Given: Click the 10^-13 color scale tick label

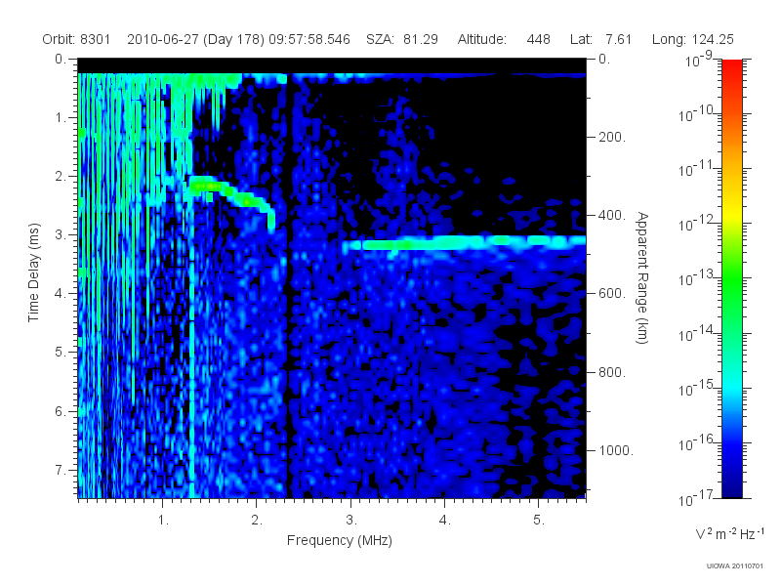Looking at the screenshot, I should click(697, 277).
